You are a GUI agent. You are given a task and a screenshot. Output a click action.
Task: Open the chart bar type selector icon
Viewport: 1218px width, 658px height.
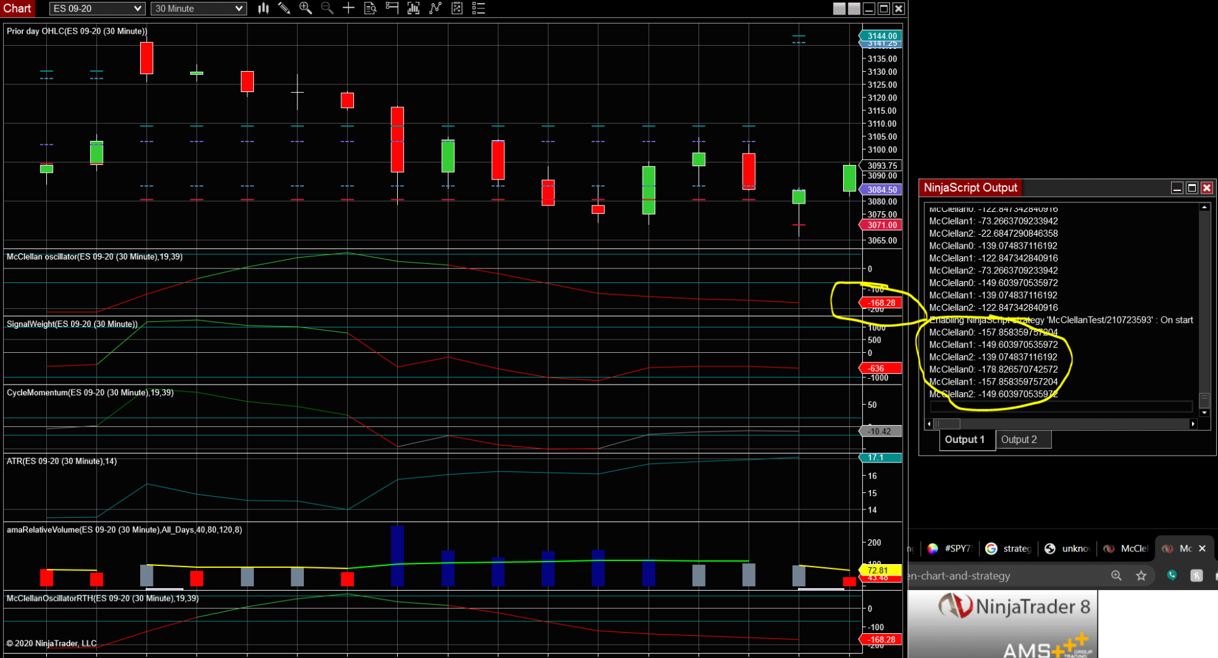tap(263, 8)
